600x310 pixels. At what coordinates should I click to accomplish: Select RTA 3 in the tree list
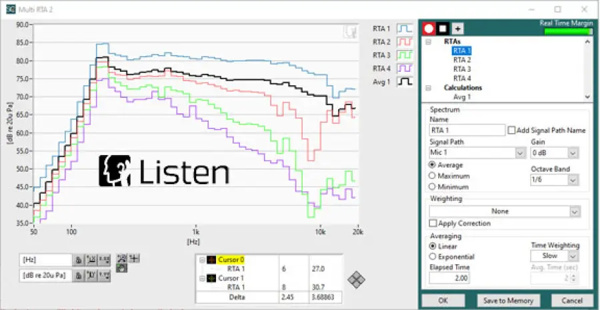click(462, 69)
